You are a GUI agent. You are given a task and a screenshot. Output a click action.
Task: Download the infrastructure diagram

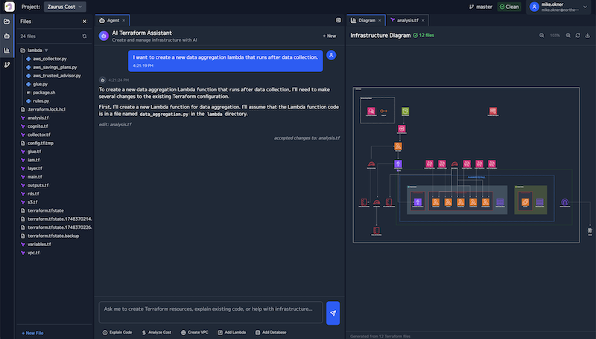click(x=587, y=36)
